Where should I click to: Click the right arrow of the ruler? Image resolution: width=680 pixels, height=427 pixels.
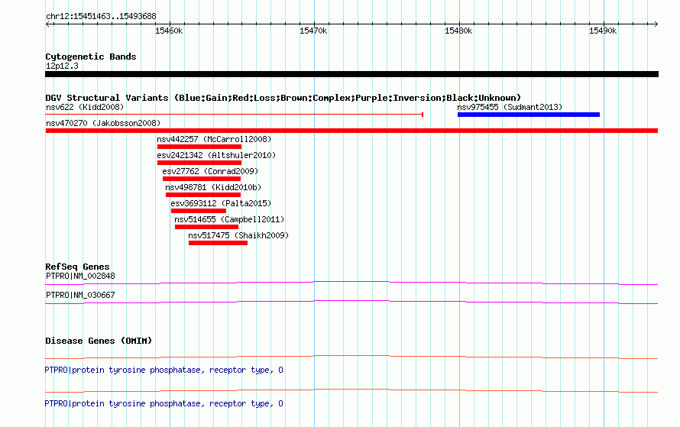pyautogui.click(x=656, y=24)
